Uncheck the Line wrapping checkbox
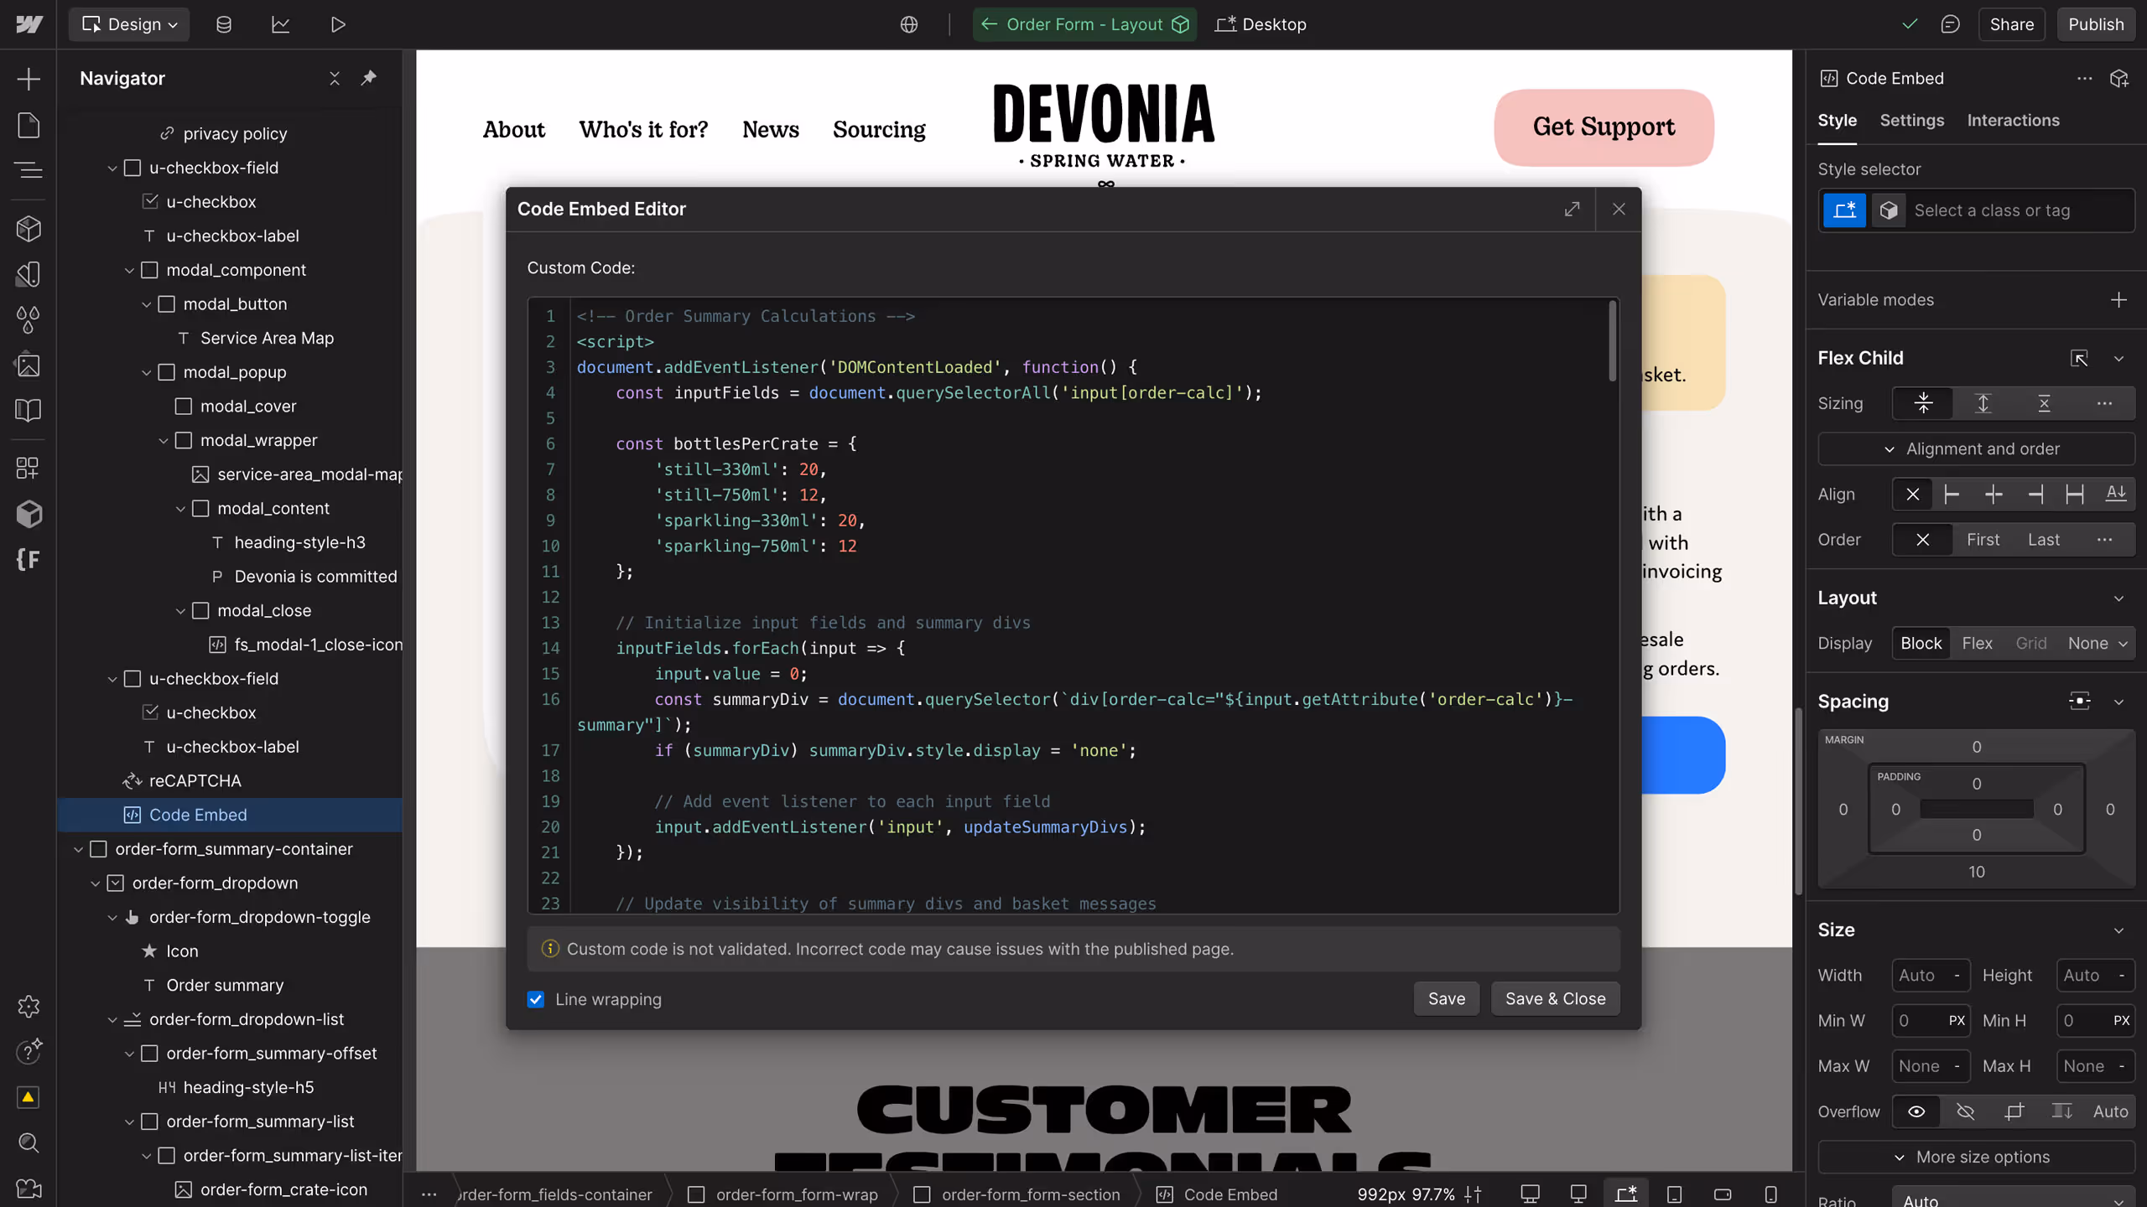Viewport: 2147px width, 1207px height. coord(536,999)
